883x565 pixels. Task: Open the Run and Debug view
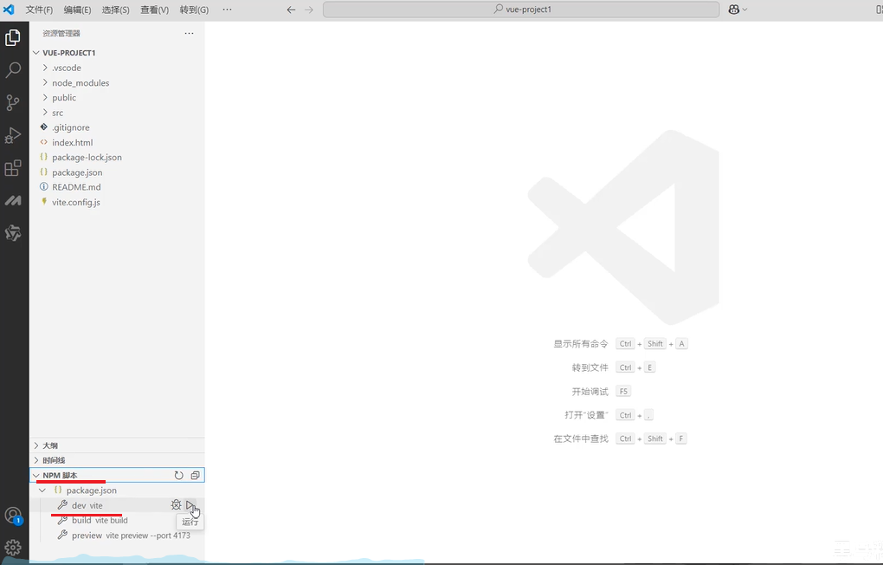coord(13,135)
